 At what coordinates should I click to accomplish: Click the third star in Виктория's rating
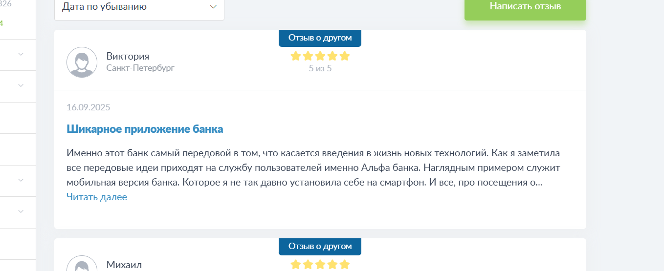320,56
